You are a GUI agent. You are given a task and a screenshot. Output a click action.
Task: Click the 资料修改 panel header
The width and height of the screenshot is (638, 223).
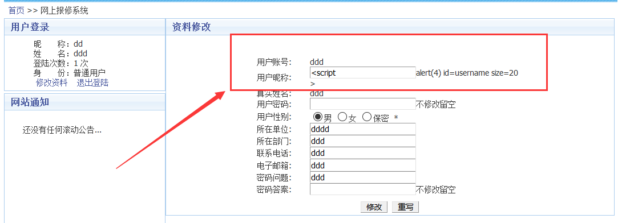(x=390, y=27)
